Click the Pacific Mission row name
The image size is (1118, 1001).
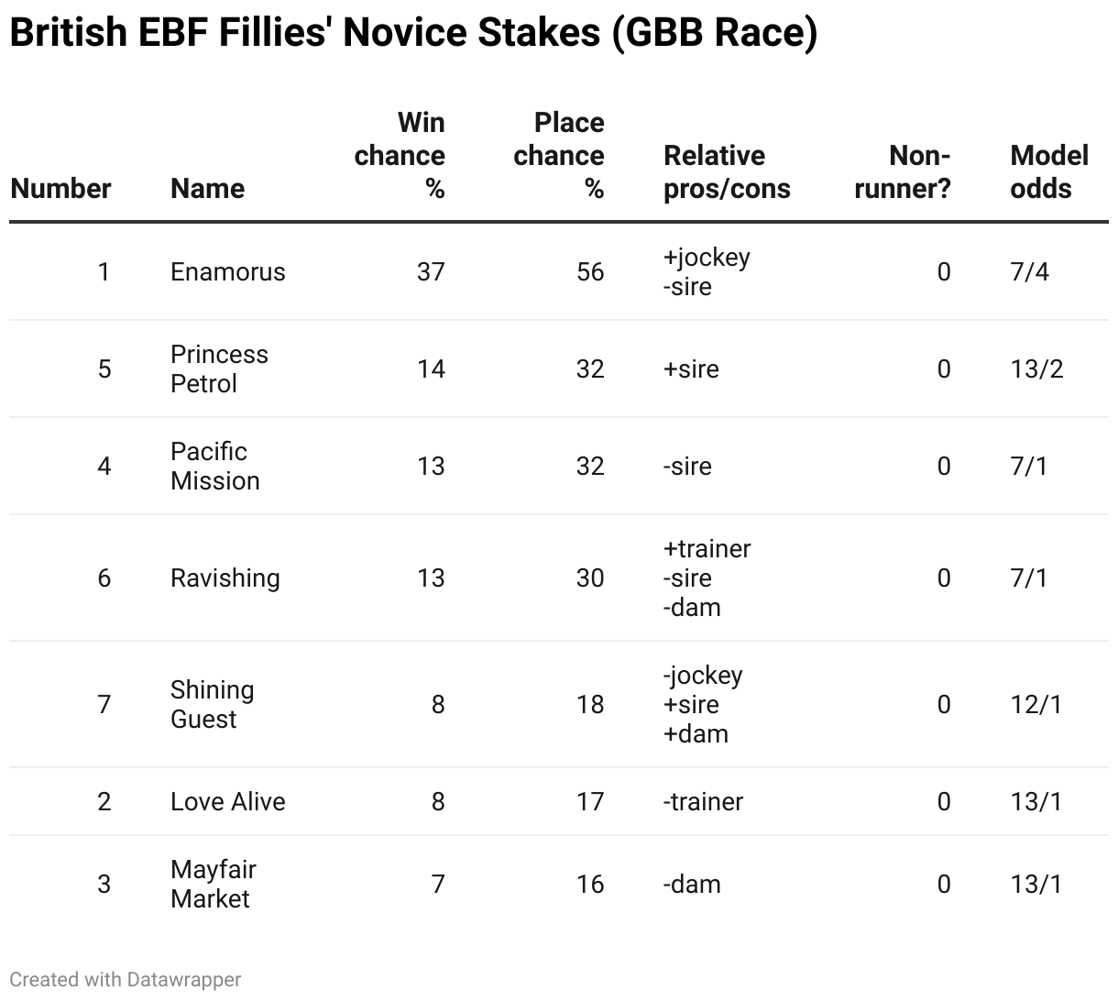coord(214,467)
